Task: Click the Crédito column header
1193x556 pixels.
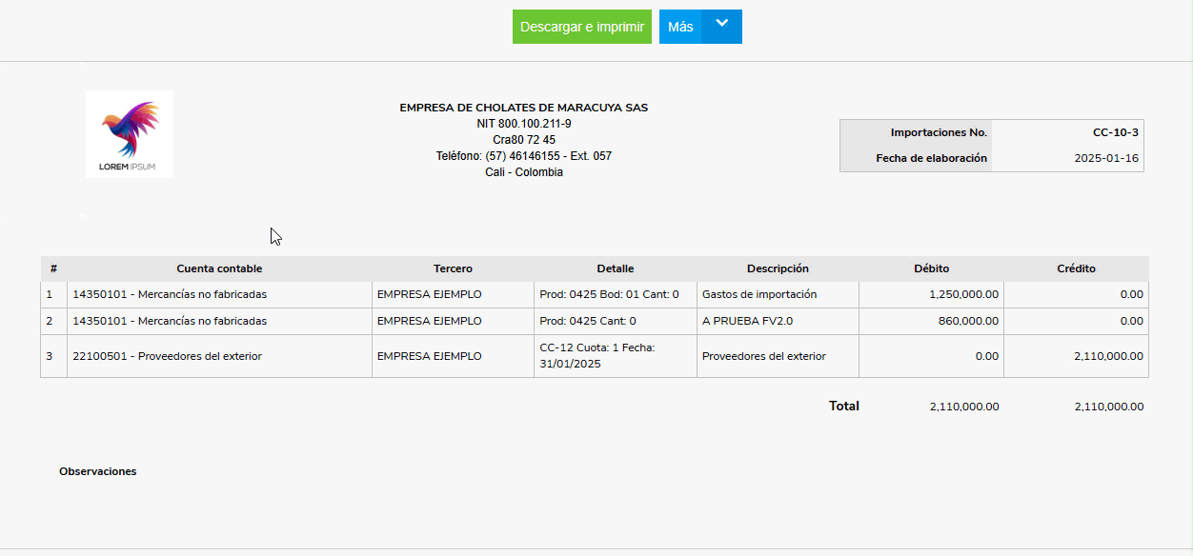Action: coord(1076,268)
